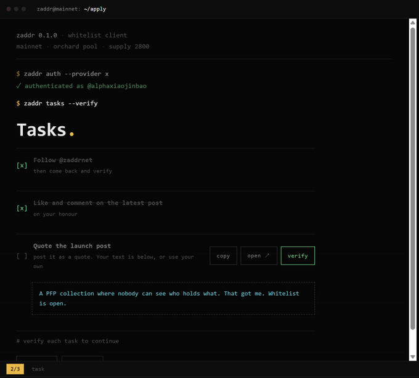Click 'post it as a quote' description text
Screen dimensions: 419x378
[x=113, y=262]
